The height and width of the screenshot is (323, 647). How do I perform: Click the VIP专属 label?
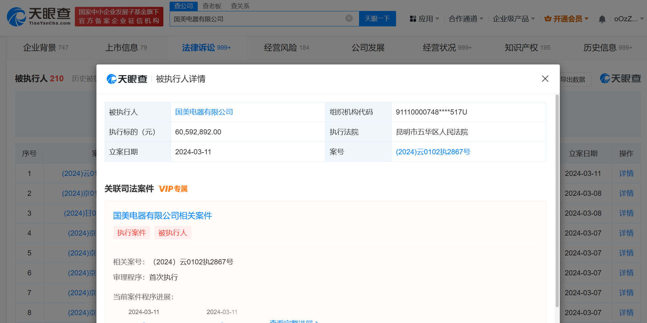(173, 189)
